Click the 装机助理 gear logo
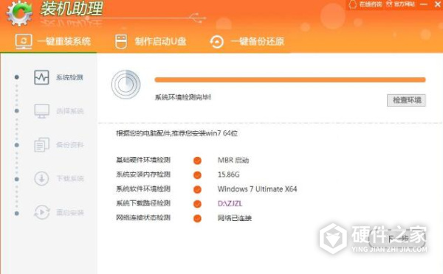 [19, 13]
